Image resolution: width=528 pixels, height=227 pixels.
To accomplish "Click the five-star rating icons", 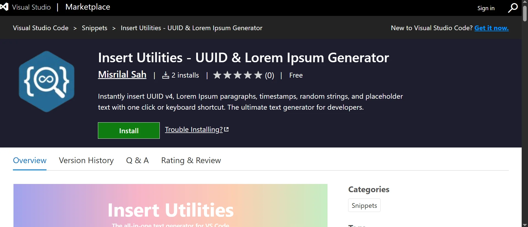I will click(238, 75).
